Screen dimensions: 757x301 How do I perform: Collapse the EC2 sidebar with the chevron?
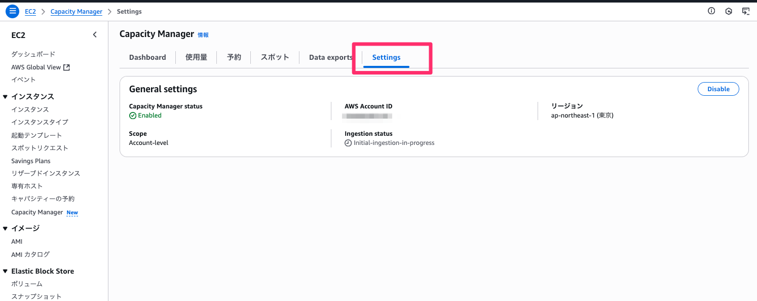(95, 35)
